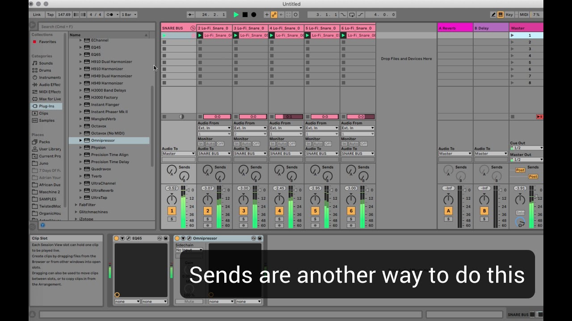Open the EQ65 plug-in wrench icon
This screenshot has height=321, width=572.
pos(128,239)
